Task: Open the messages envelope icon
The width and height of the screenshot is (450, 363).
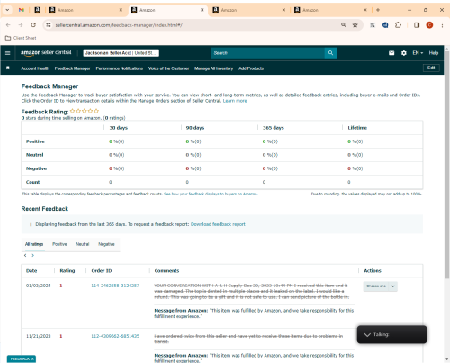Action: tap(391, 53)
